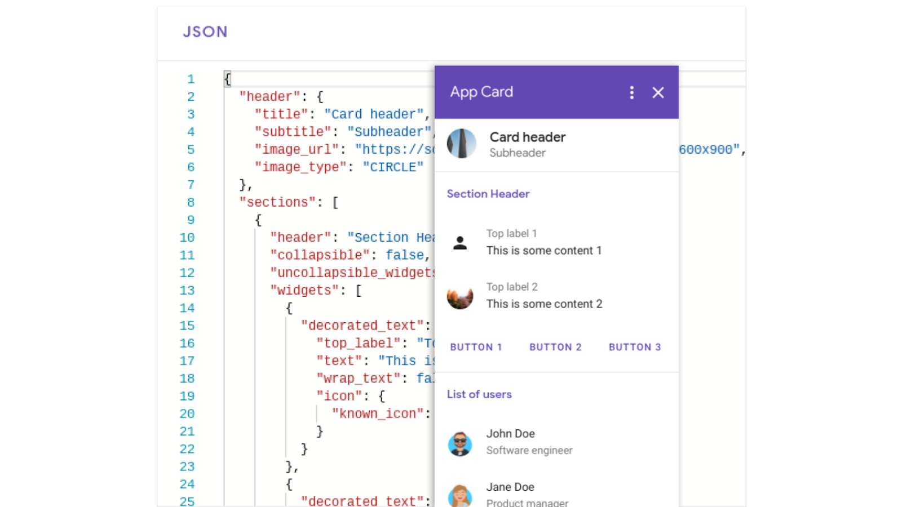
Task: Click the Section Header title
Action: click(x=488, y=194)
